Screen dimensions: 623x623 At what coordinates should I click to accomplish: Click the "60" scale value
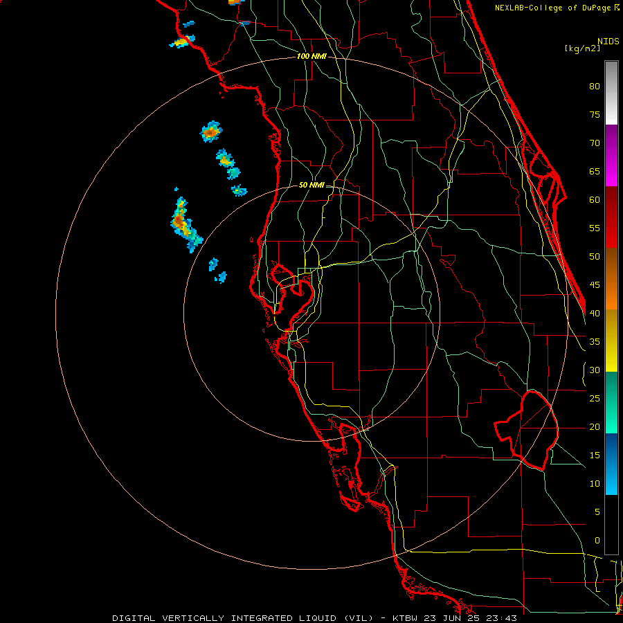(595, 200)
